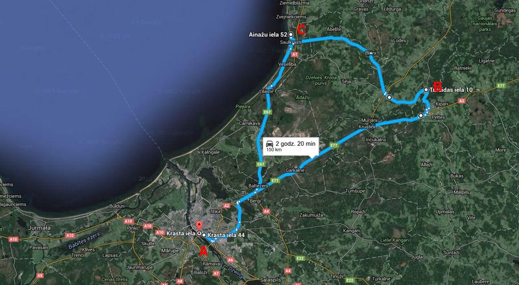Click the route waypoint circle west of Turaidas
Viewport: 519px width, 285px height.
tap(390, 98)
